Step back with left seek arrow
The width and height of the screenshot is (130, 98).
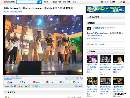pyautogui.click(x=4, y=76)
